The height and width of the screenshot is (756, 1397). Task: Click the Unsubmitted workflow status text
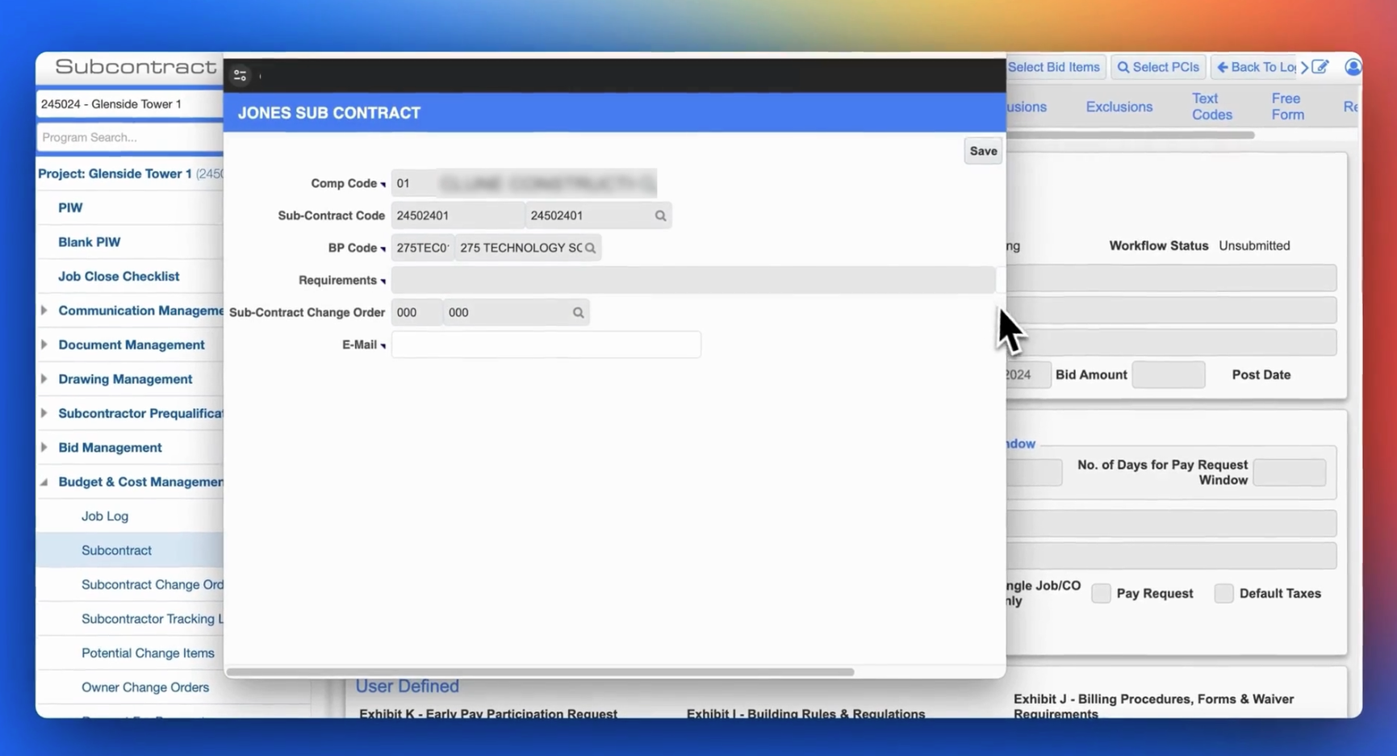(1254, 245)
